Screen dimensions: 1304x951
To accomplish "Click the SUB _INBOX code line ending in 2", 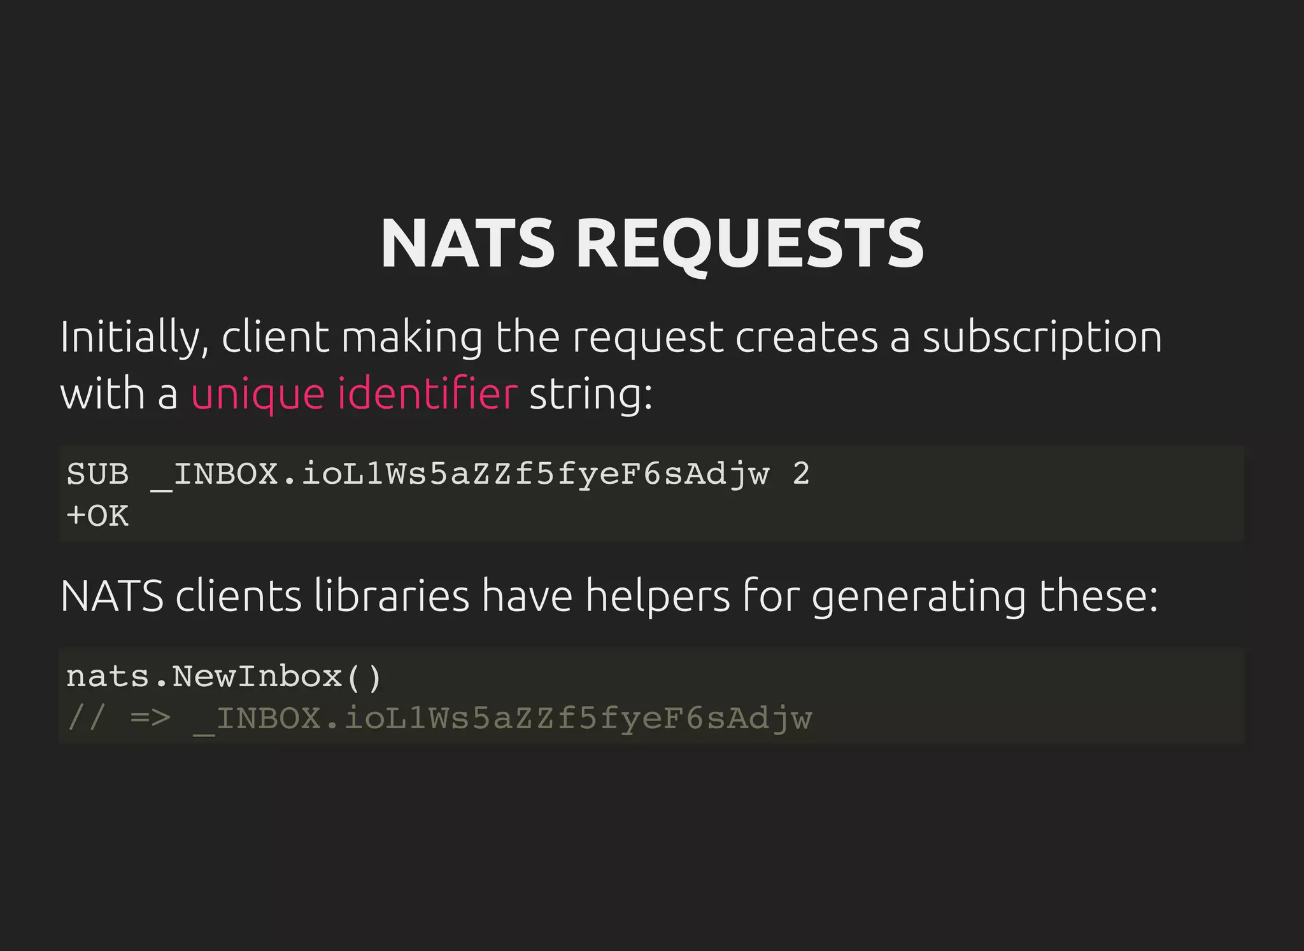I will coord(438,475).
